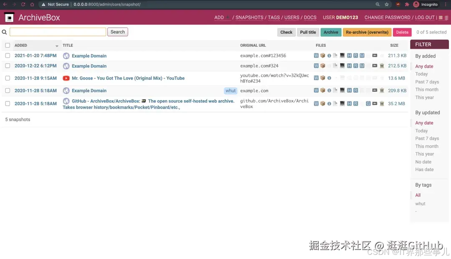Screen dimensions: 451x259
Task: Click the green Archive button
Action: click(x=331, y=32)
